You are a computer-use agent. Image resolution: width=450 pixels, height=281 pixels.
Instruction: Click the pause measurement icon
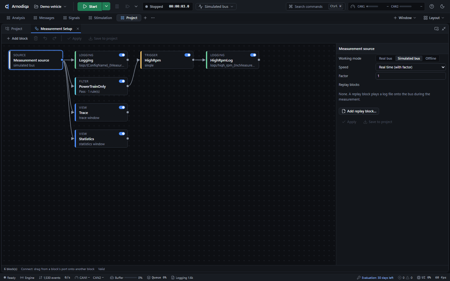pyautogui.click(x=117, y=7)
